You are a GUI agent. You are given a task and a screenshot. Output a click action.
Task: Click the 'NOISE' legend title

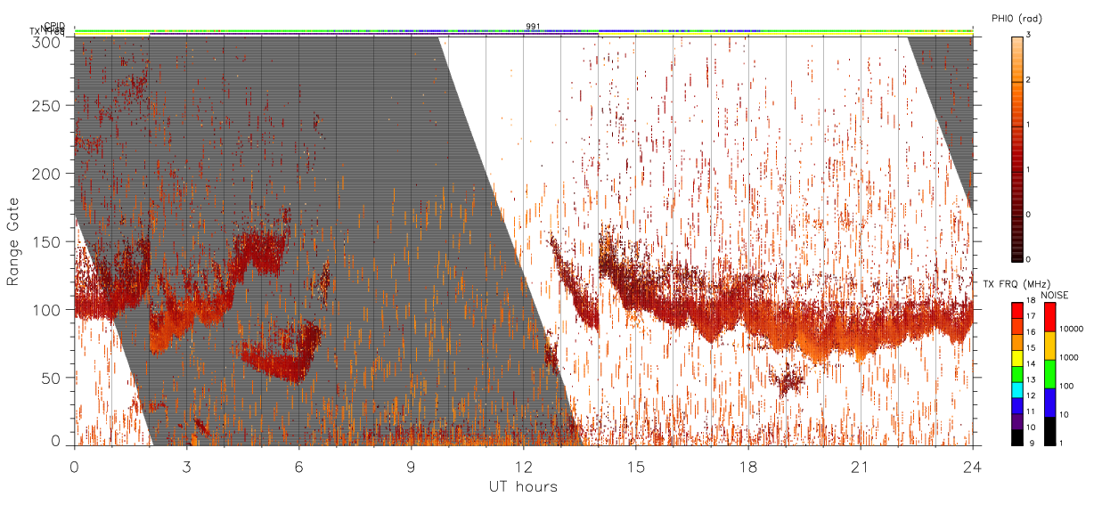pyautogui.click(x=1056, y=295)
